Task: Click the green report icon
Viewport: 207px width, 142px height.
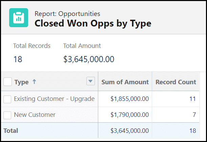Action: [19, 18]
